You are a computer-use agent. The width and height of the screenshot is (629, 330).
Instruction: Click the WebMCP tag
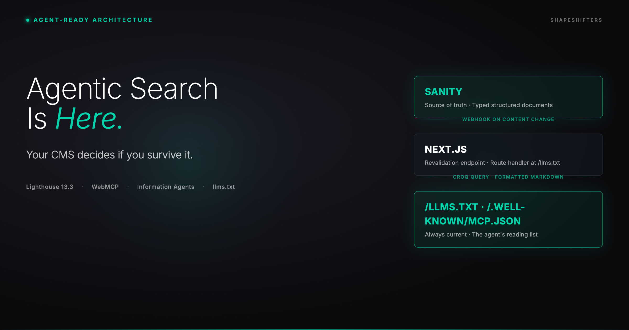pyautogui.click(x=105, y=187)
